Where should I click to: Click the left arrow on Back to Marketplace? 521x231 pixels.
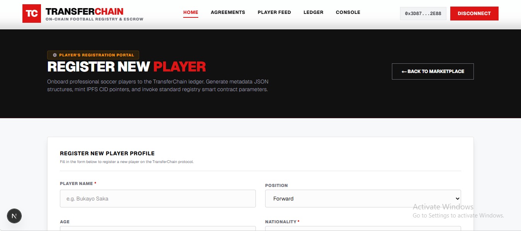pos(404,71)
